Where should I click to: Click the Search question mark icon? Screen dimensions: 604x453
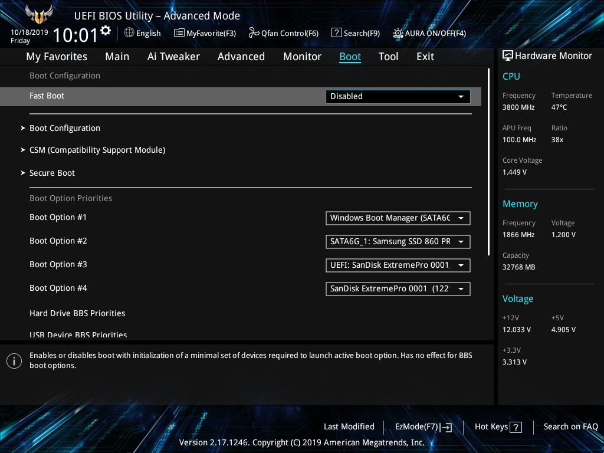(336, 33)
